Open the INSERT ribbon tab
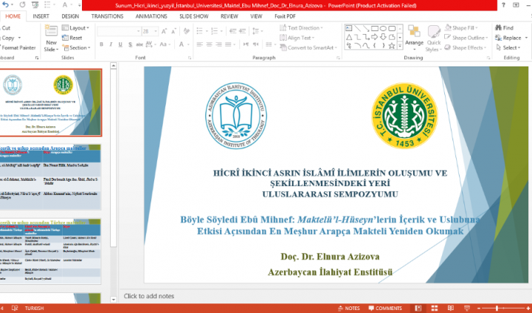Image resolution: width=532 pixels, height=313 pixels. click(41, 16)
